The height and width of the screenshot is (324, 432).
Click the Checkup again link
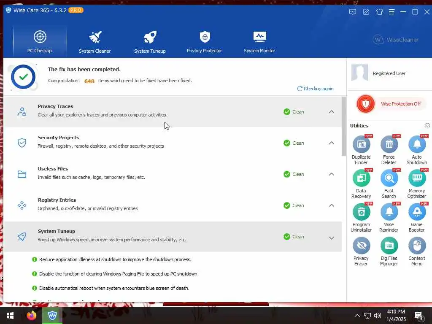pos(319,89)
